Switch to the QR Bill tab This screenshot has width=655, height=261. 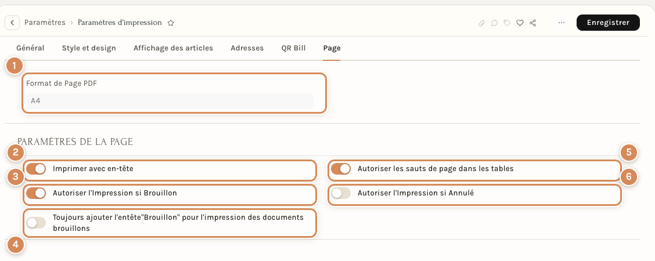(x=294, y=48)
